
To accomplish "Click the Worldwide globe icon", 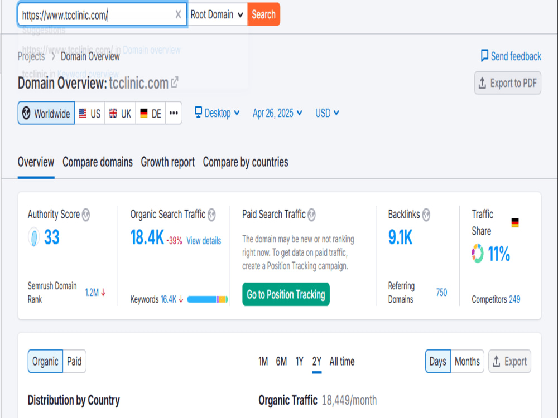I will (26, 113).
